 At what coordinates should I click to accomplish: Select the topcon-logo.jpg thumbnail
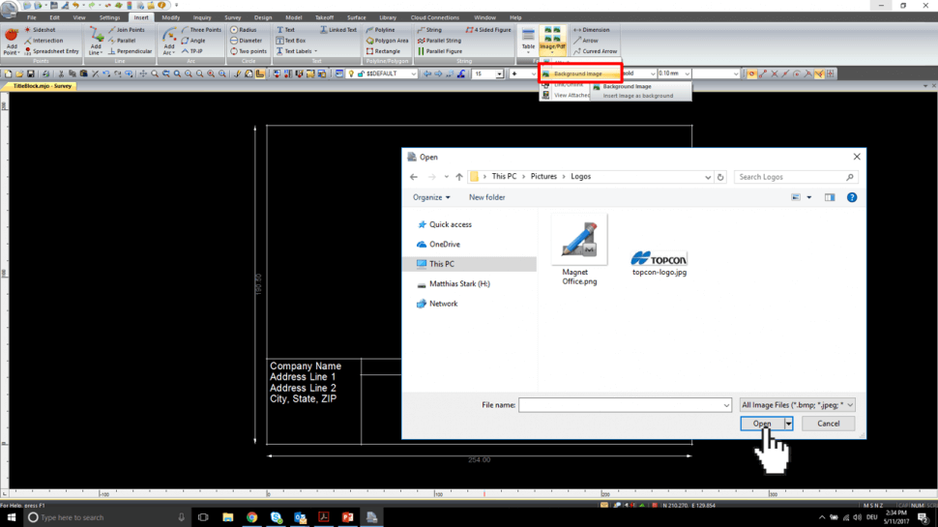coord(658,259)
